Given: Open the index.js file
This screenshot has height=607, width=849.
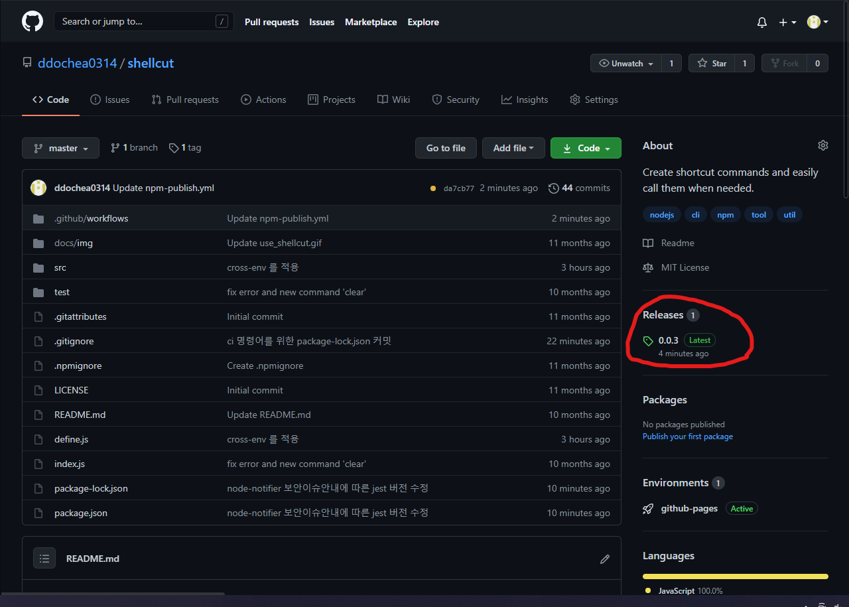Looking at the screenshot, I should (70, 464).
